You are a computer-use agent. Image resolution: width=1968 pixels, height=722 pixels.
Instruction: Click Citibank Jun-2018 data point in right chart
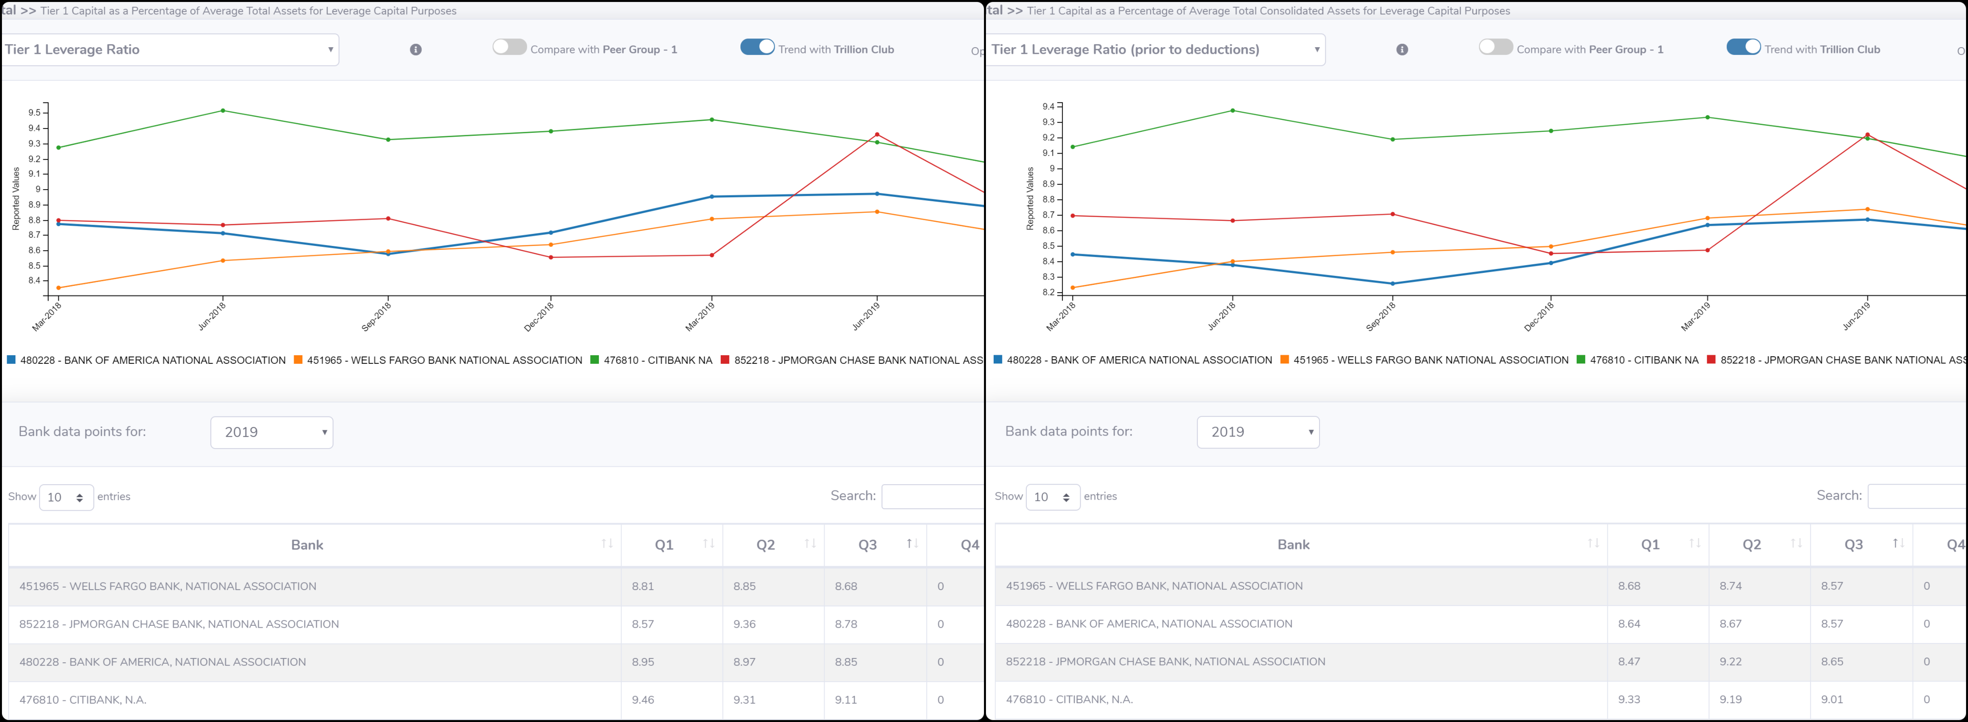[1232, 111]
